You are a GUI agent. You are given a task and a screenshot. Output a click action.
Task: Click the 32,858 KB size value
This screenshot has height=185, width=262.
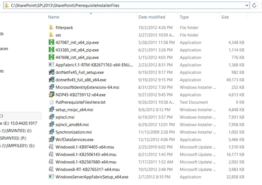click(235, 177)
